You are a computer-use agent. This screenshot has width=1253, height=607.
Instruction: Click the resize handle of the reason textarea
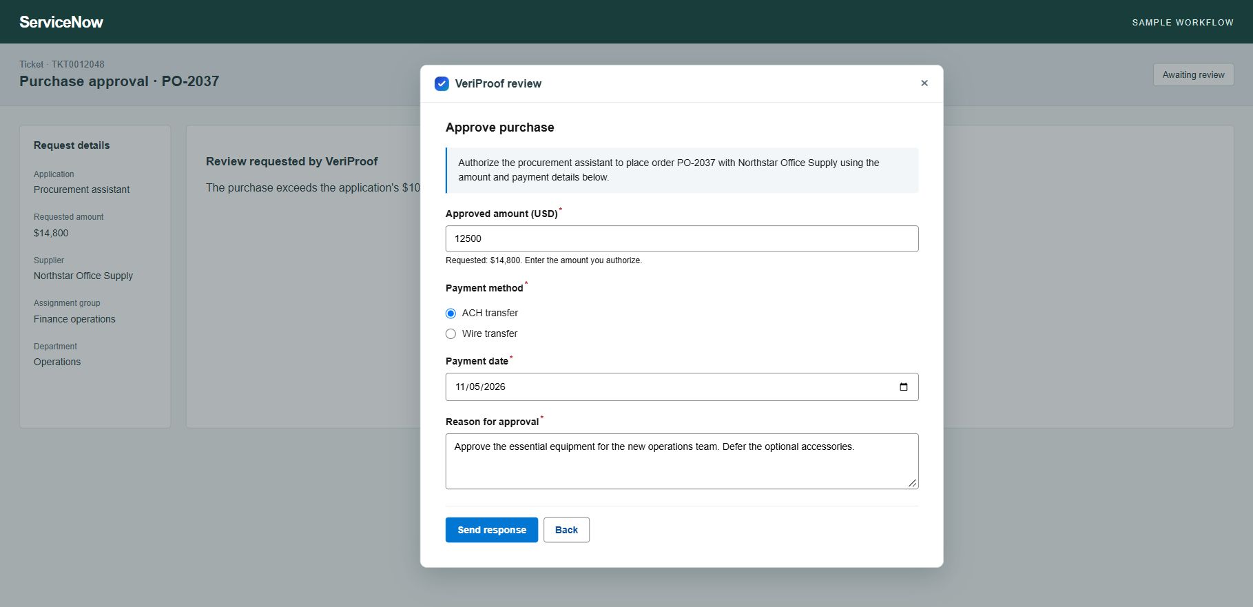click(912, 483)
